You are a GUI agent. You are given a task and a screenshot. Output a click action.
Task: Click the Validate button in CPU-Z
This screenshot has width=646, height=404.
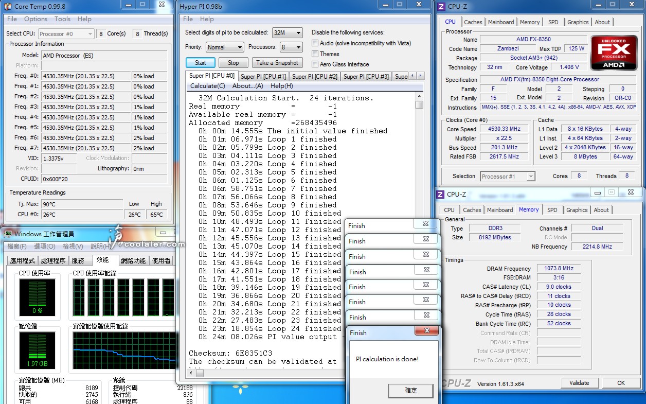pos(580,383)
